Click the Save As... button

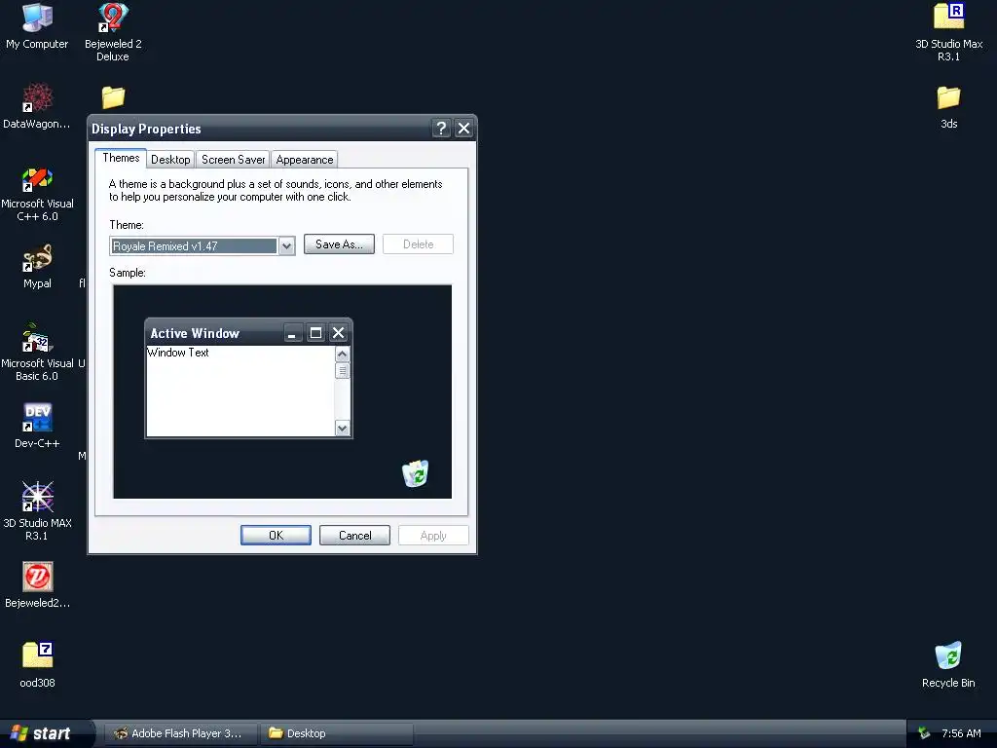pyautogui.click(x=339, y=244)
